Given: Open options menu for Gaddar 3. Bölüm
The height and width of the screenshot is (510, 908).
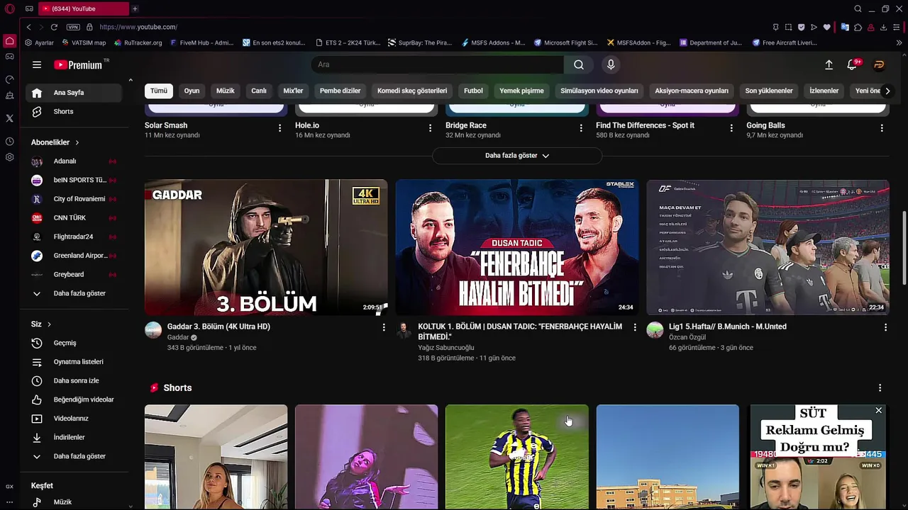Looking at the screenshot, I should click(384, 327).
